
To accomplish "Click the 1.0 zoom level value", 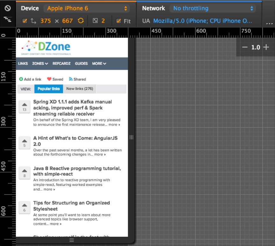I will [x=256, y=47].
